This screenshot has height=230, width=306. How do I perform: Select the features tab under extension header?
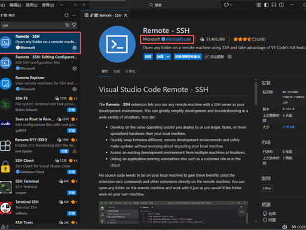(117, 71)
